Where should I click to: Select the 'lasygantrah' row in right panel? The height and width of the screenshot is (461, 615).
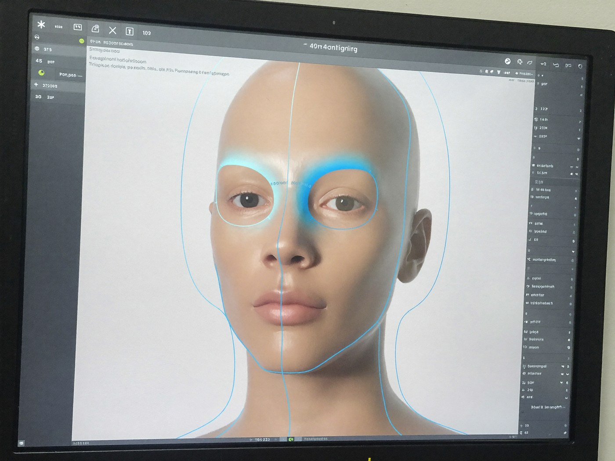coord(549,287)
